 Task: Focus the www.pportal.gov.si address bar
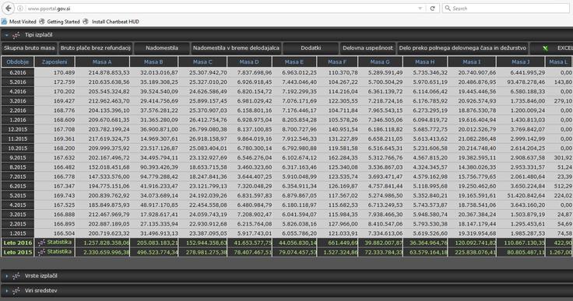(220, 9)
